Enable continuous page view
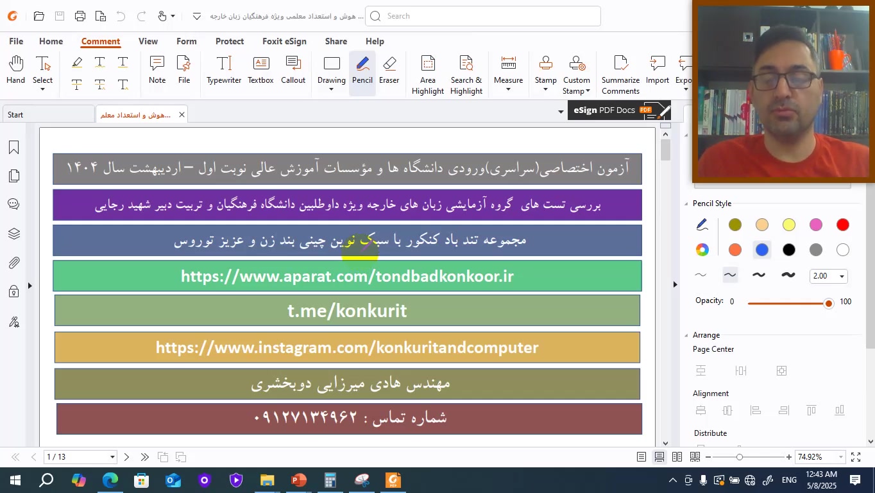 (659, 457)
